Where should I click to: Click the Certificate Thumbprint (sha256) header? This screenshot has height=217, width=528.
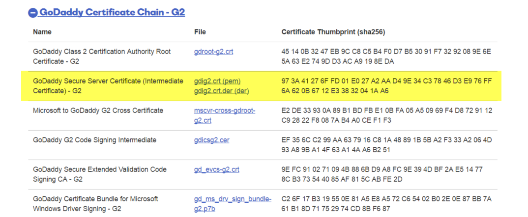pyautogui.click(x=333, y=32)
